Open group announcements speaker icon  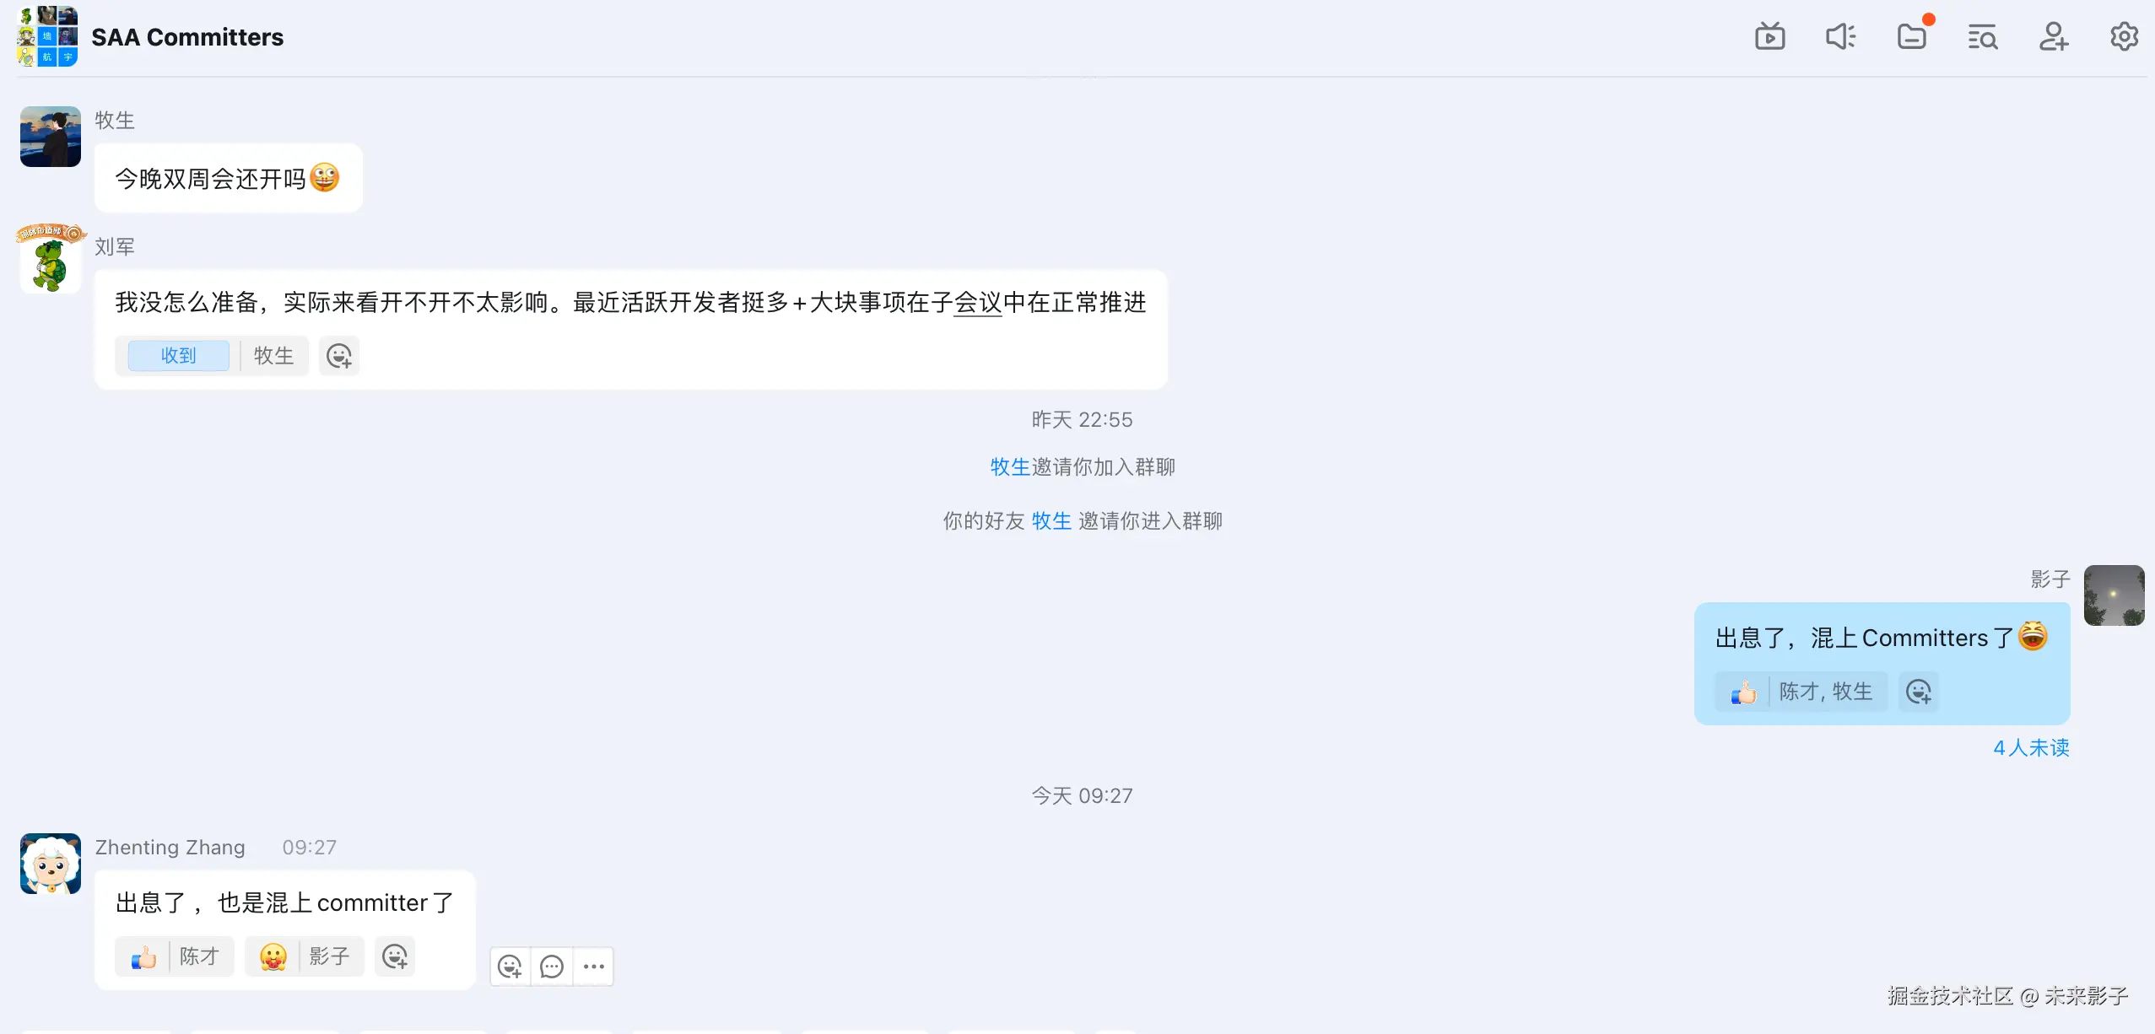pos(1840,37)
